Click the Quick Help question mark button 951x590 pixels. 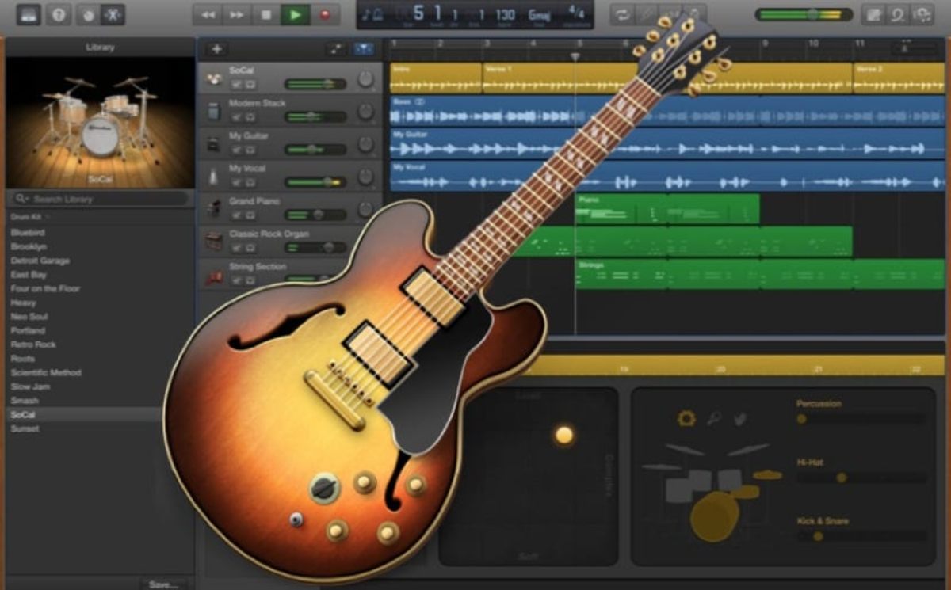(58, 14)
